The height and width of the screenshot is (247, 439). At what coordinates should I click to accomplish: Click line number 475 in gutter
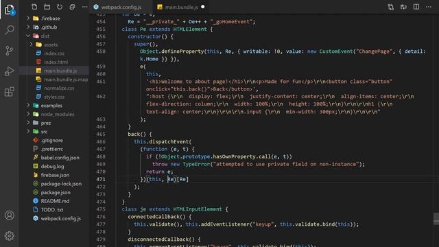[x=101, y=209]
